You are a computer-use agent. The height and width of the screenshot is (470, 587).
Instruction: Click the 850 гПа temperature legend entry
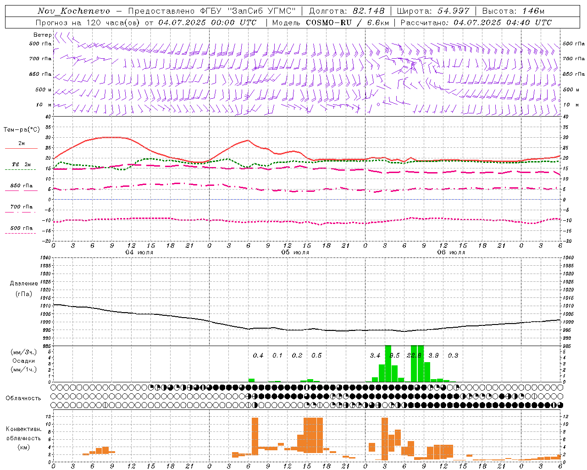(x=22, y=186)
